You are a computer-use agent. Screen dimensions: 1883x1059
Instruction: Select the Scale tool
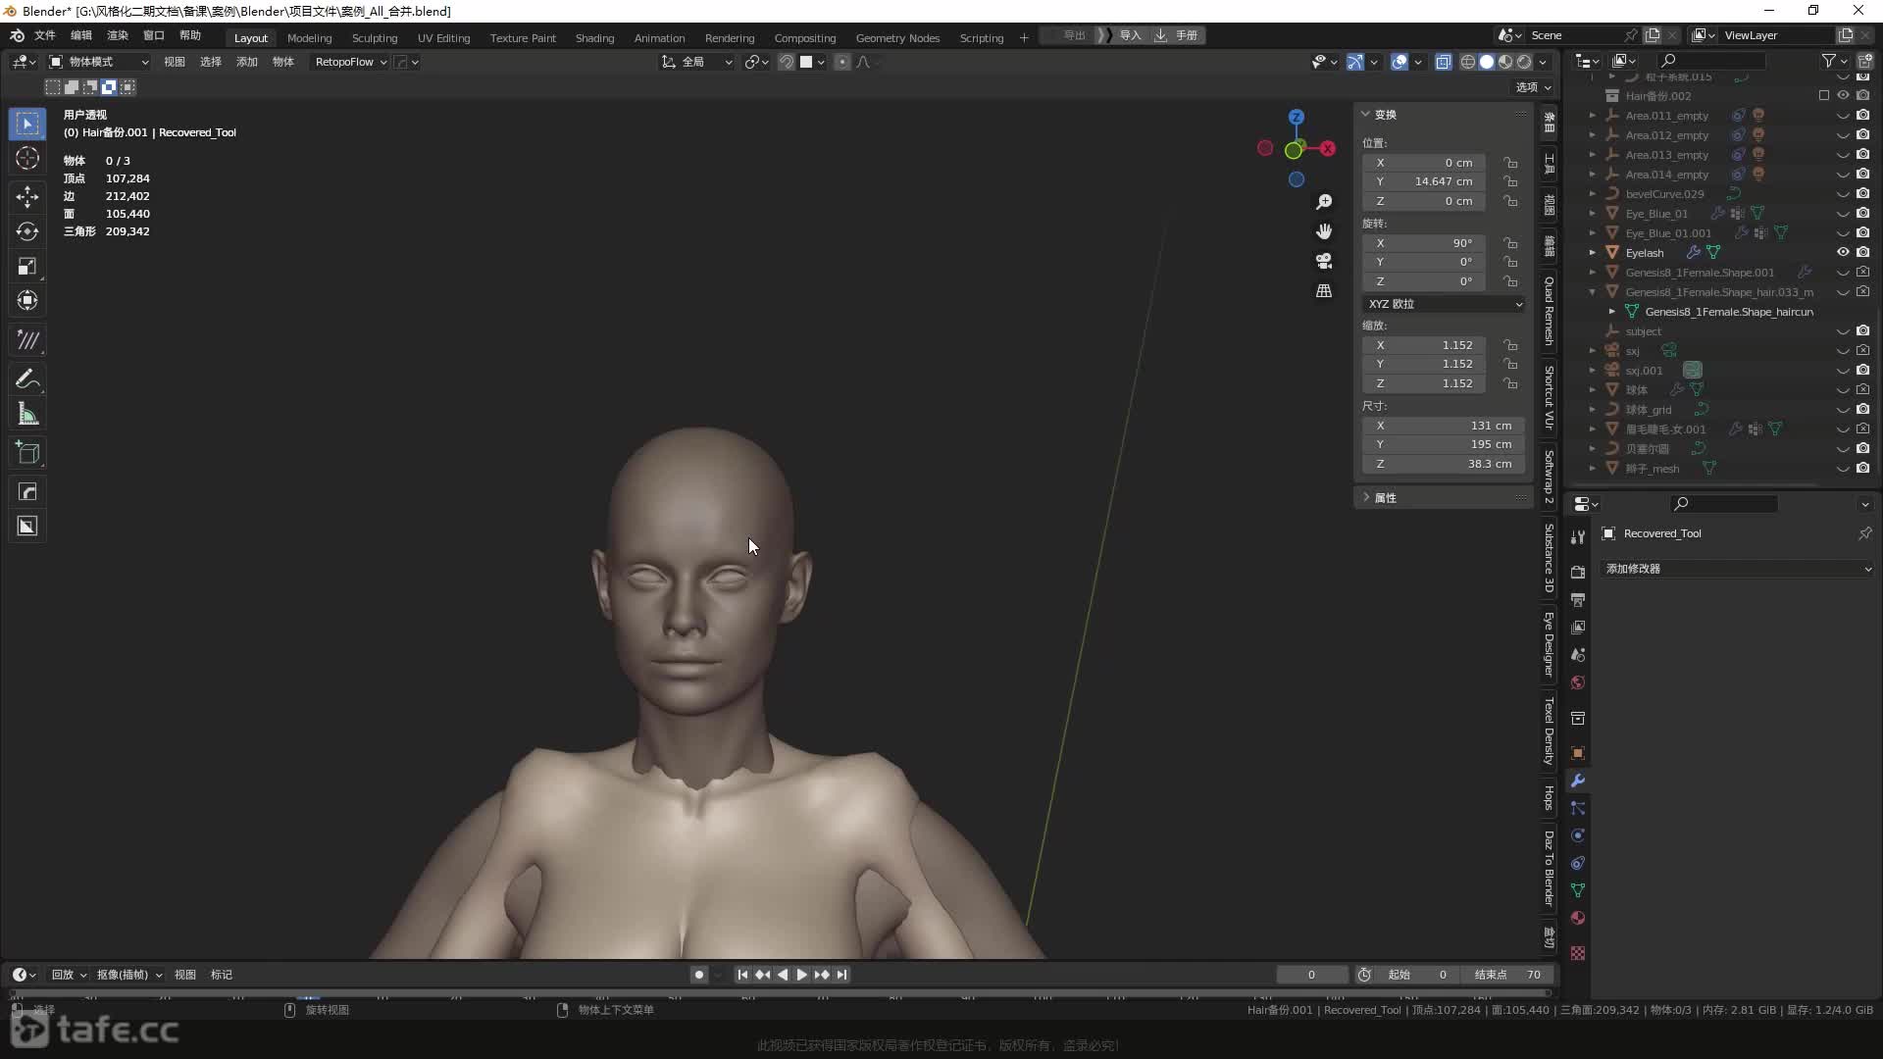point(27,267)
